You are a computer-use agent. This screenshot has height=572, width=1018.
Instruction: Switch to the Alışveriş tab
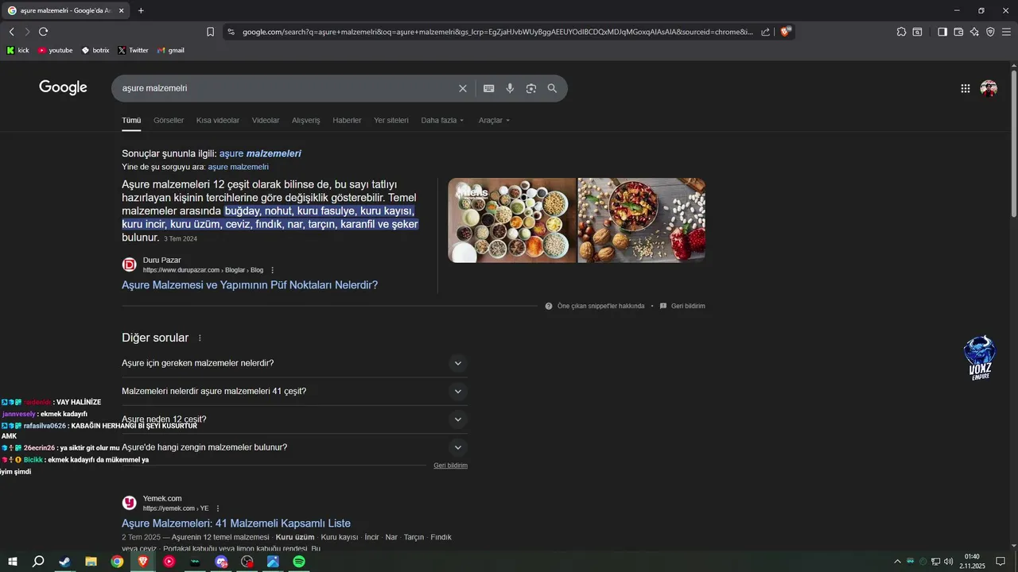(x=306, y=120)
